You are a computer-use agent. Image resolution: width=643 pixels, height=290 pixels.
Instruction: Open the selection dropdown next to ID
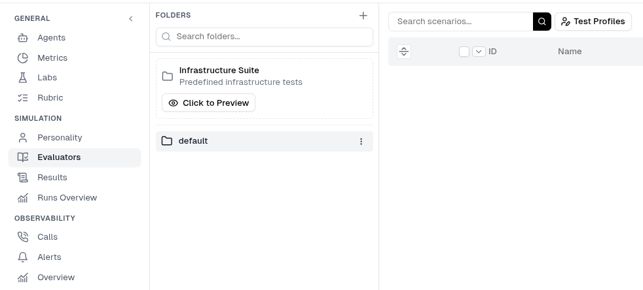(x=479, y=52)
